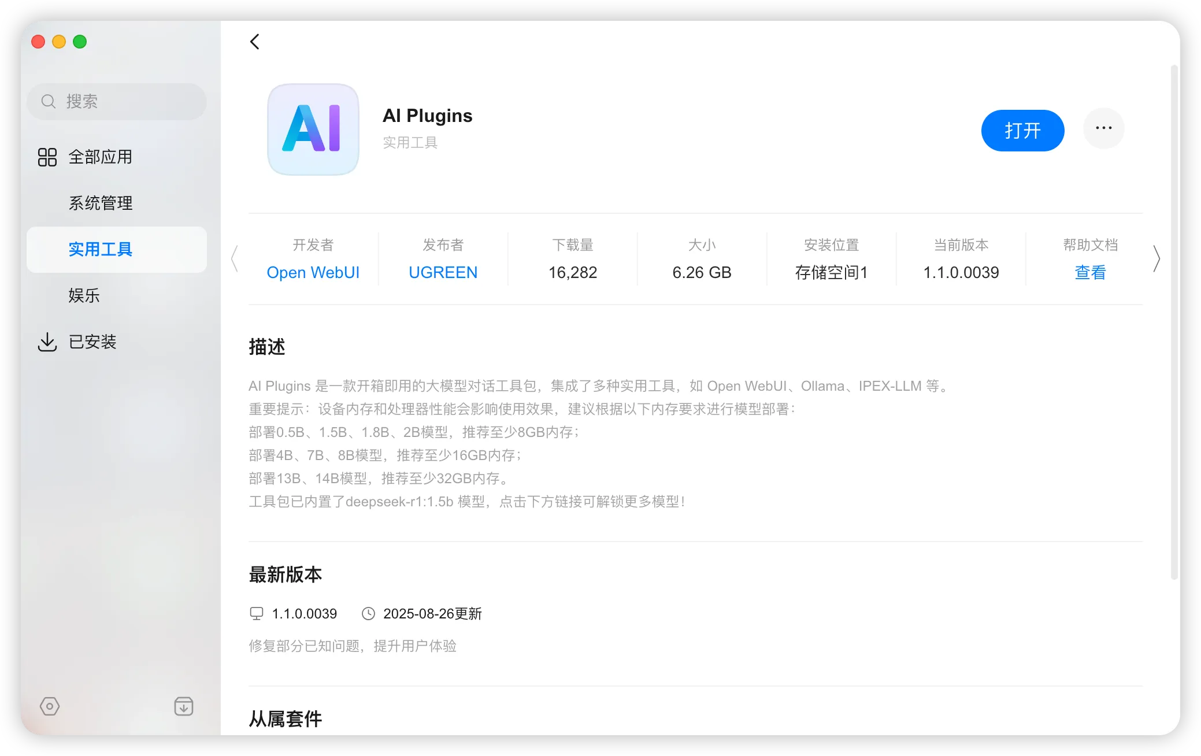The width and height of the screenshot is (1201, 756).
Task: Click the release note 修复部分已知问题
Action: [x=353, y=646]
